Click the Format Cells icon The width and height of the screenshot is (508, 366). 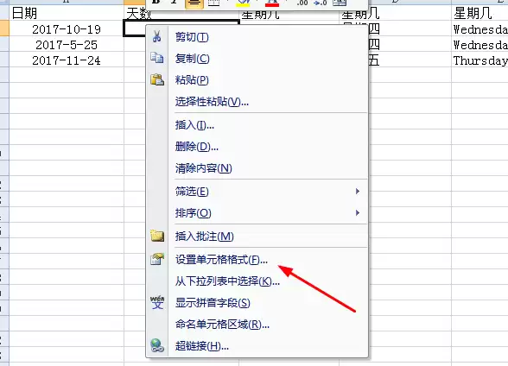point(157,259)
